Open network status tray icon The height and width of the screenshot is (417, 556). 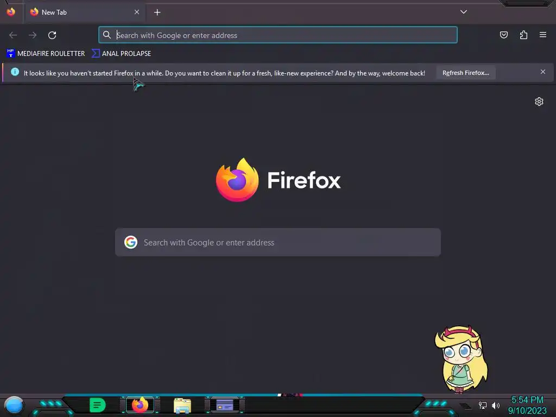pos(483,405)
